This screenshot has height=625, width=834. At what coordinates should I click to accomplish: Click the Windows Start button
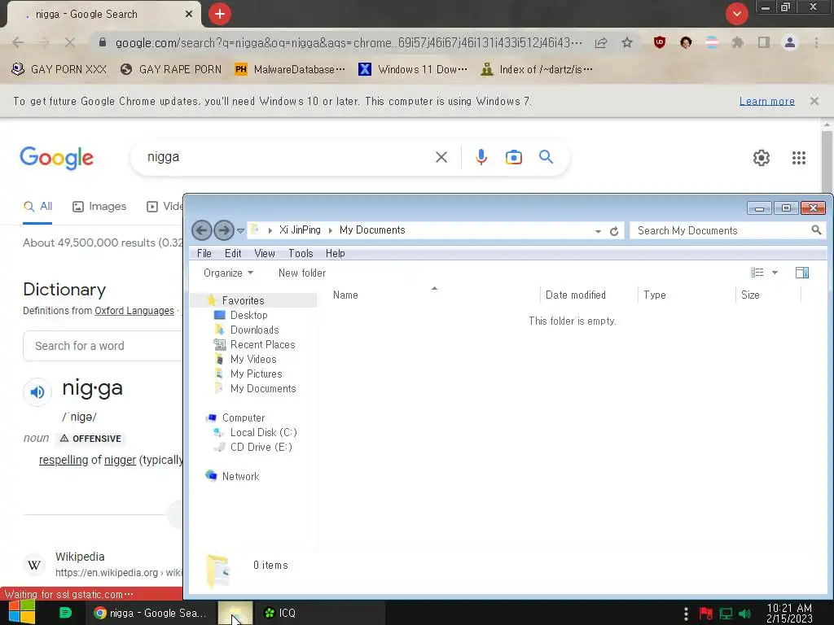point(21,613)
